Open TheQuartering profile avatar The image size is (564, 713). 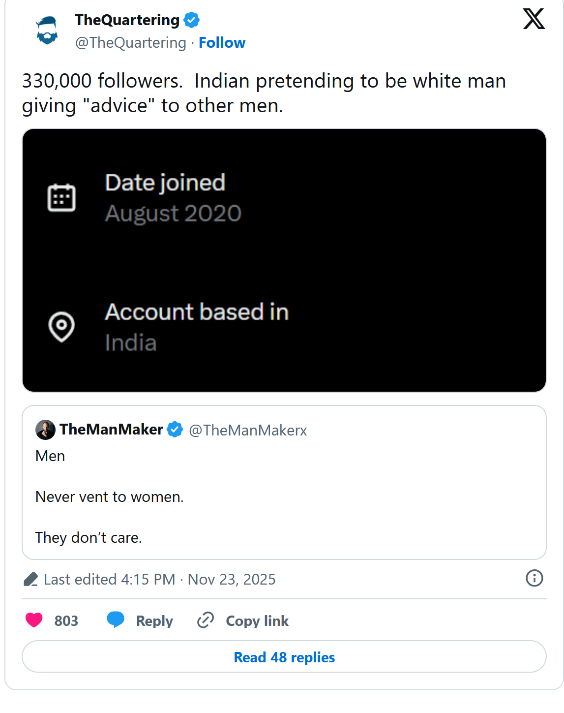[x=47, y=31]
